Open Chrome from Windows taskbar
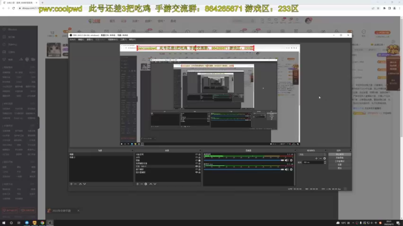This screenshot has height=226, width=403. [42, 223]
